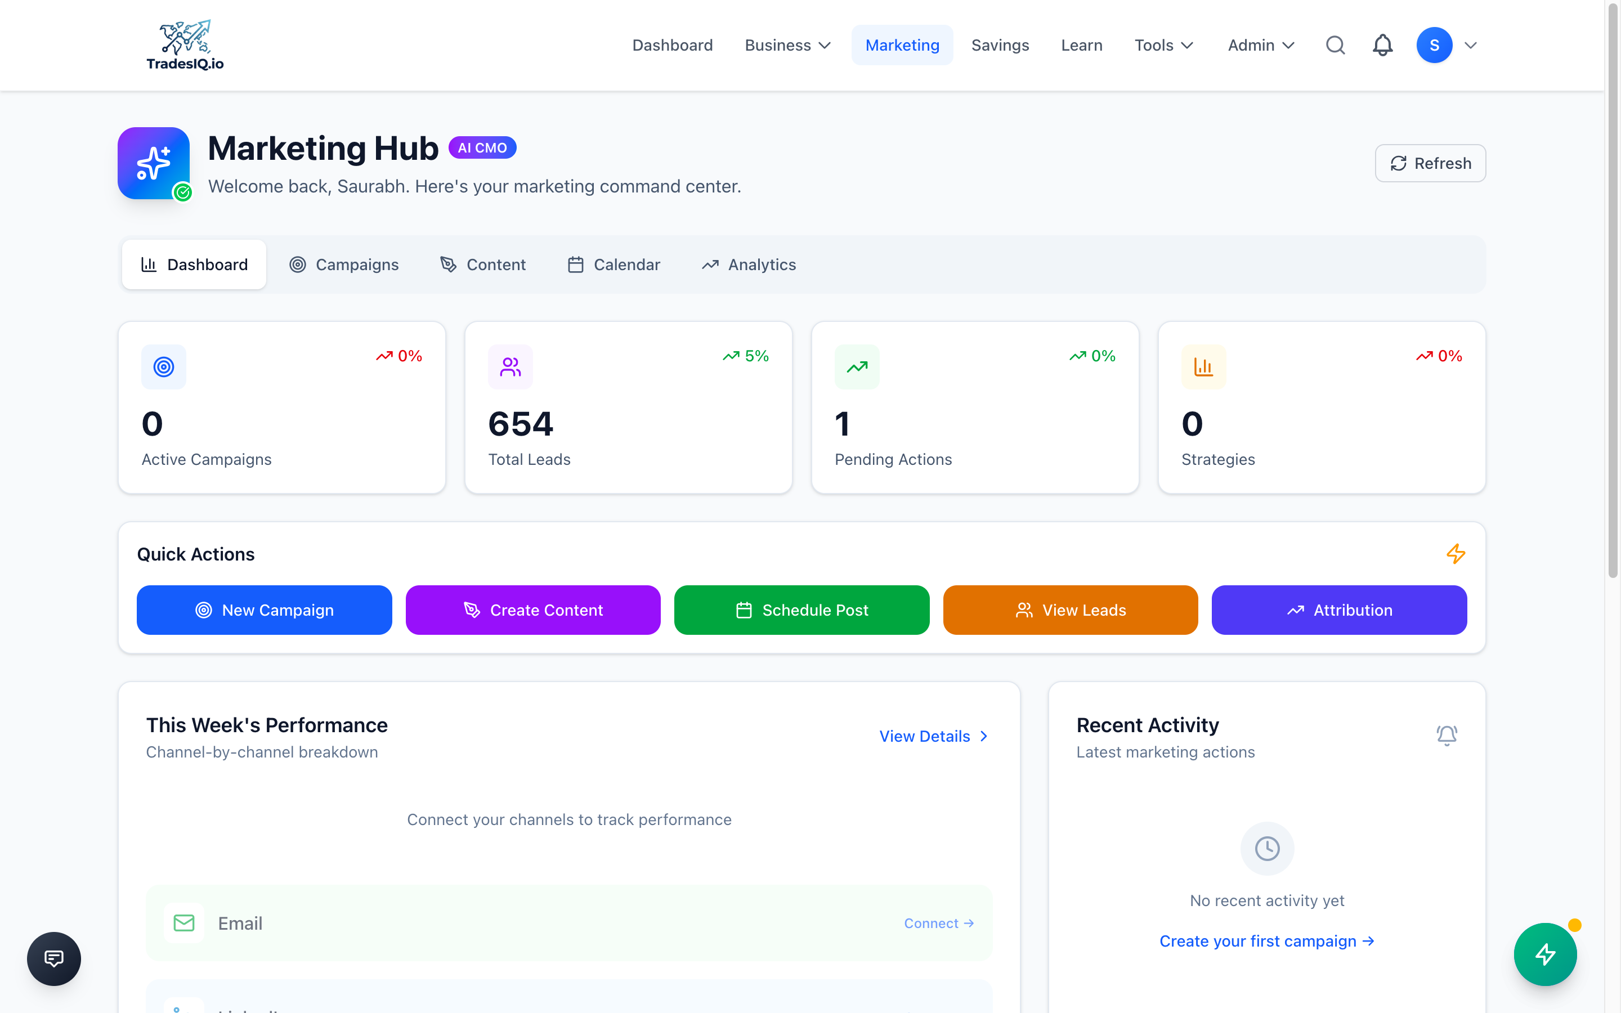Image resolution: width=1621 pixels, height=1013 pixels.
Task: Open the search magnifier icon
Action: click(1335, 45)
